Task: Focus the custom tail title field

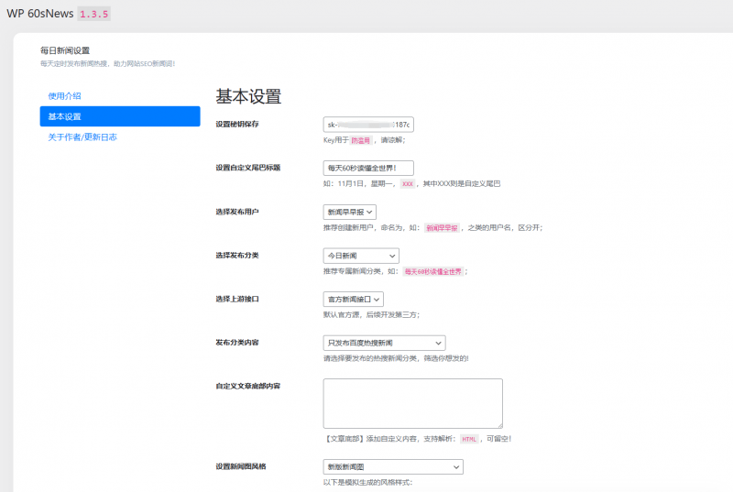Action: point(368,168)
